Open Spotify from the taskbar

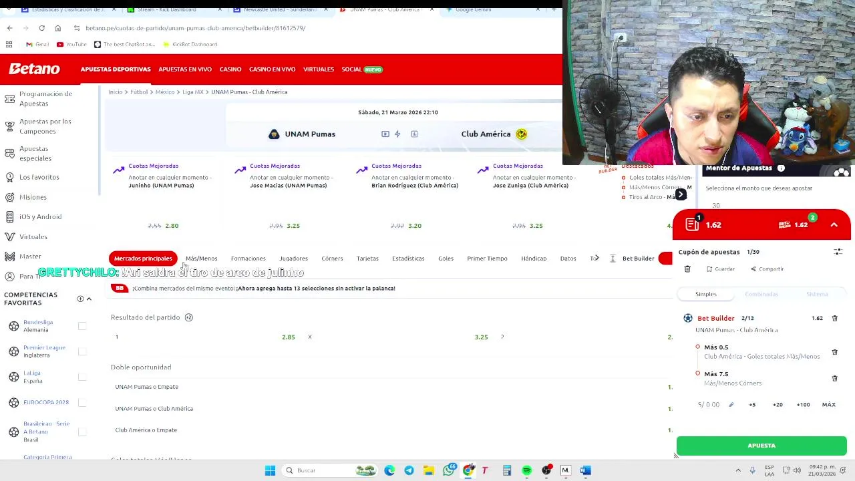tap(526, 470)
